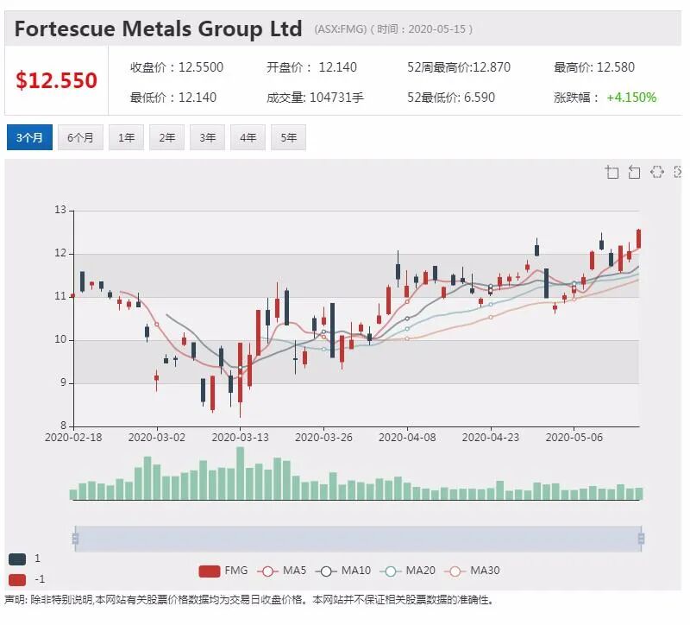Click the green +4.150% change value
Viewport: 690px width, 625px height.
[x=631, y=98]
